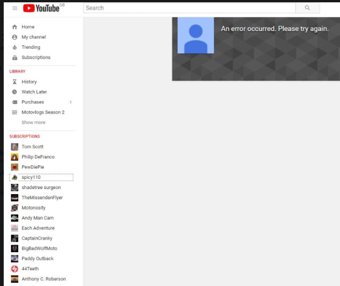Open Motovlogs Season 2 playlist

click(43, 112)
